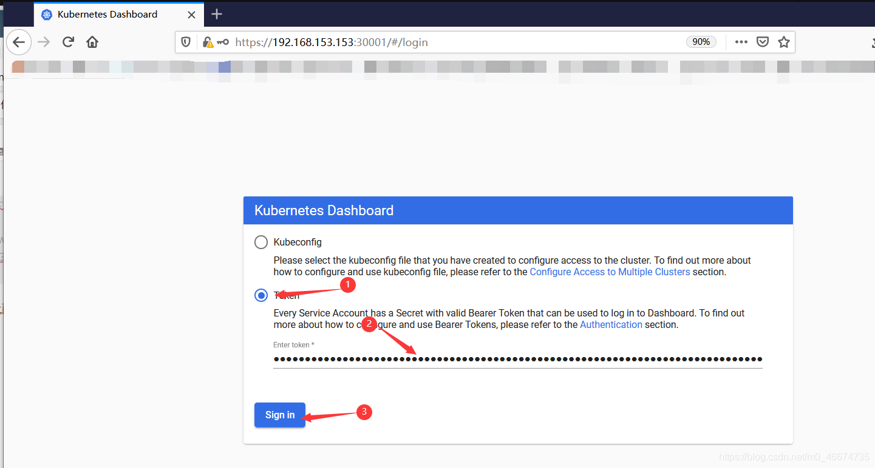Reload the page with the refresh icon

68,42
